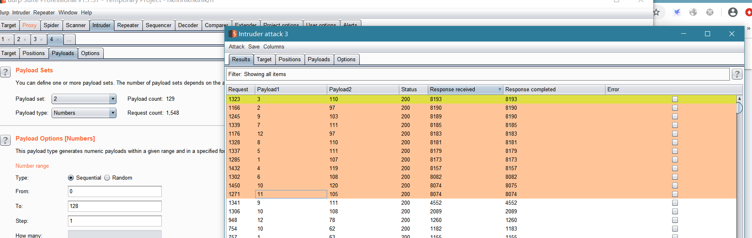Image resolution: width=752 pixels, height=238 pixels.
Task: Add a new Intruder tab with the ... button
Action: [69, 39]
